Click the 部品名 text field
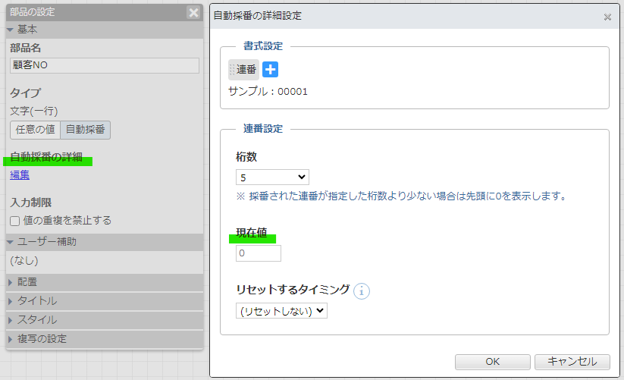The height and width of the screenshot is (380, 624). 105,65
